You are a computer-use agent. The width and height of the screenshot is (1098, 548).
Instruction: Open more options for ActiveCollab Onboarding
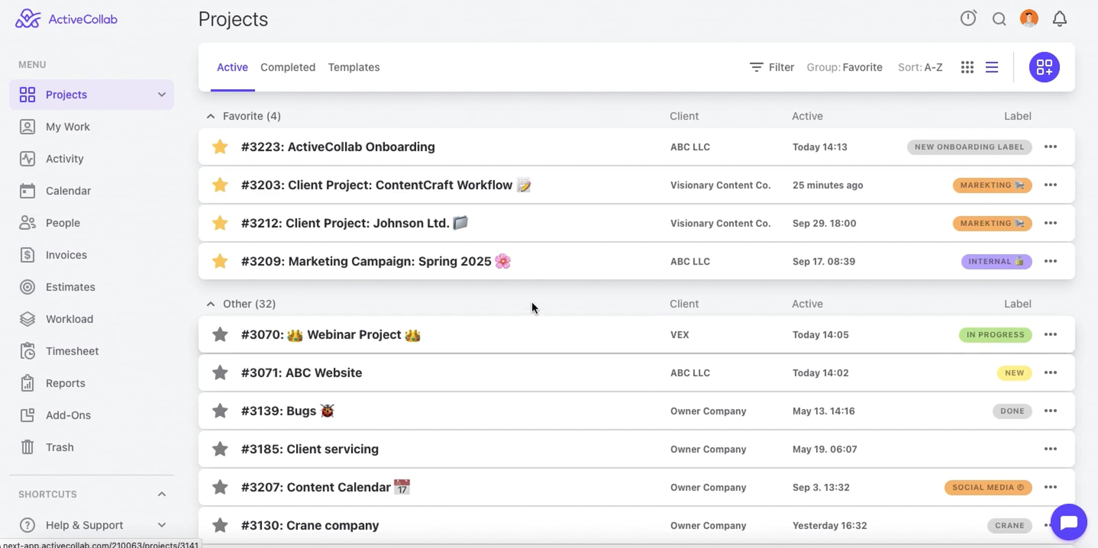pos(1050,147)
